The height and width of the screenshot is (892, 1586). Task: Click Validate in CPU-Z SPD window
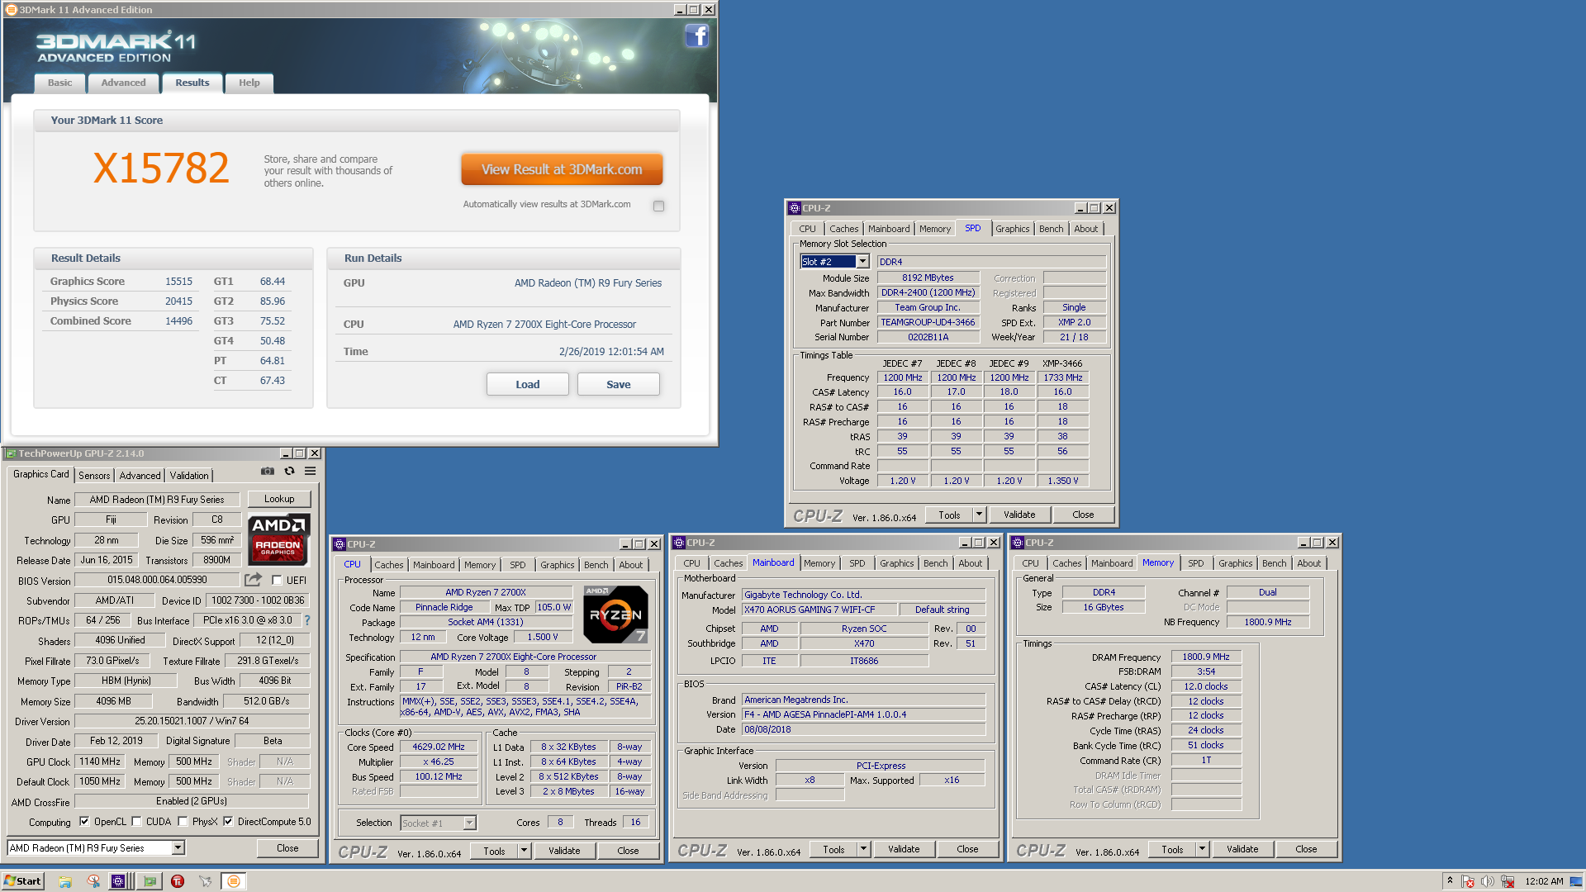pos(1019,515)
